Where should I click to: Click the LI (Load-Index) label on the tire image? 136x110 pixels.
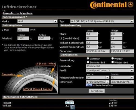[x=46, y=64]
